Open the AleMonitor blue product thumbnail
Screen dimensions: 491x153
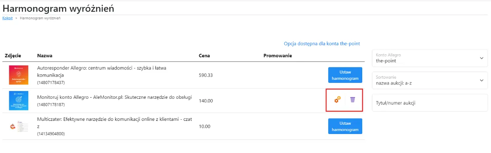point(19,101)
